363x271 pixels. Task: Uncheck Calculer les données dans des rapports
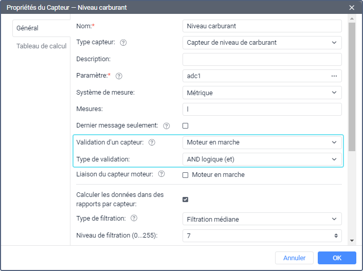(186, 200)
